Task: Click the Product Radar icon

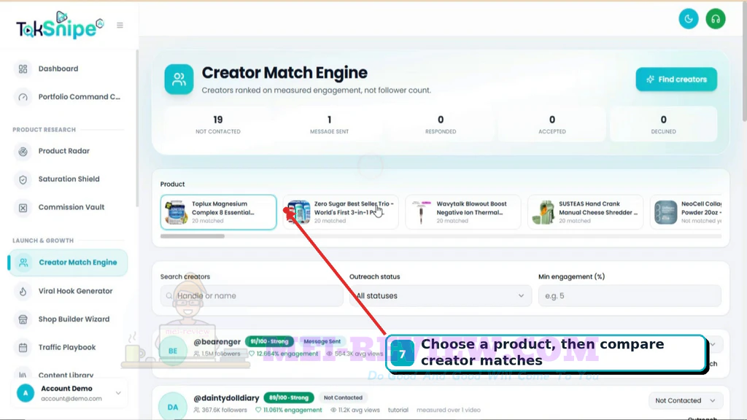Action: 23,152
